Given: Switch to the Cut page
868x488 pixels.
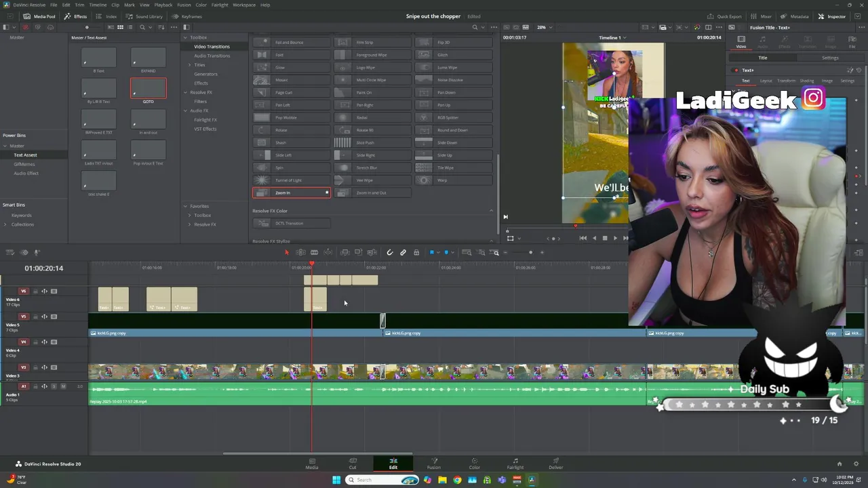Looking at the screenshot, I should 353,464.
